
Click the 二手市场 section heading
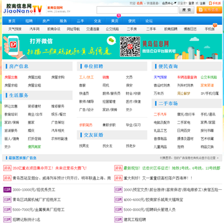tap(168, 103)
